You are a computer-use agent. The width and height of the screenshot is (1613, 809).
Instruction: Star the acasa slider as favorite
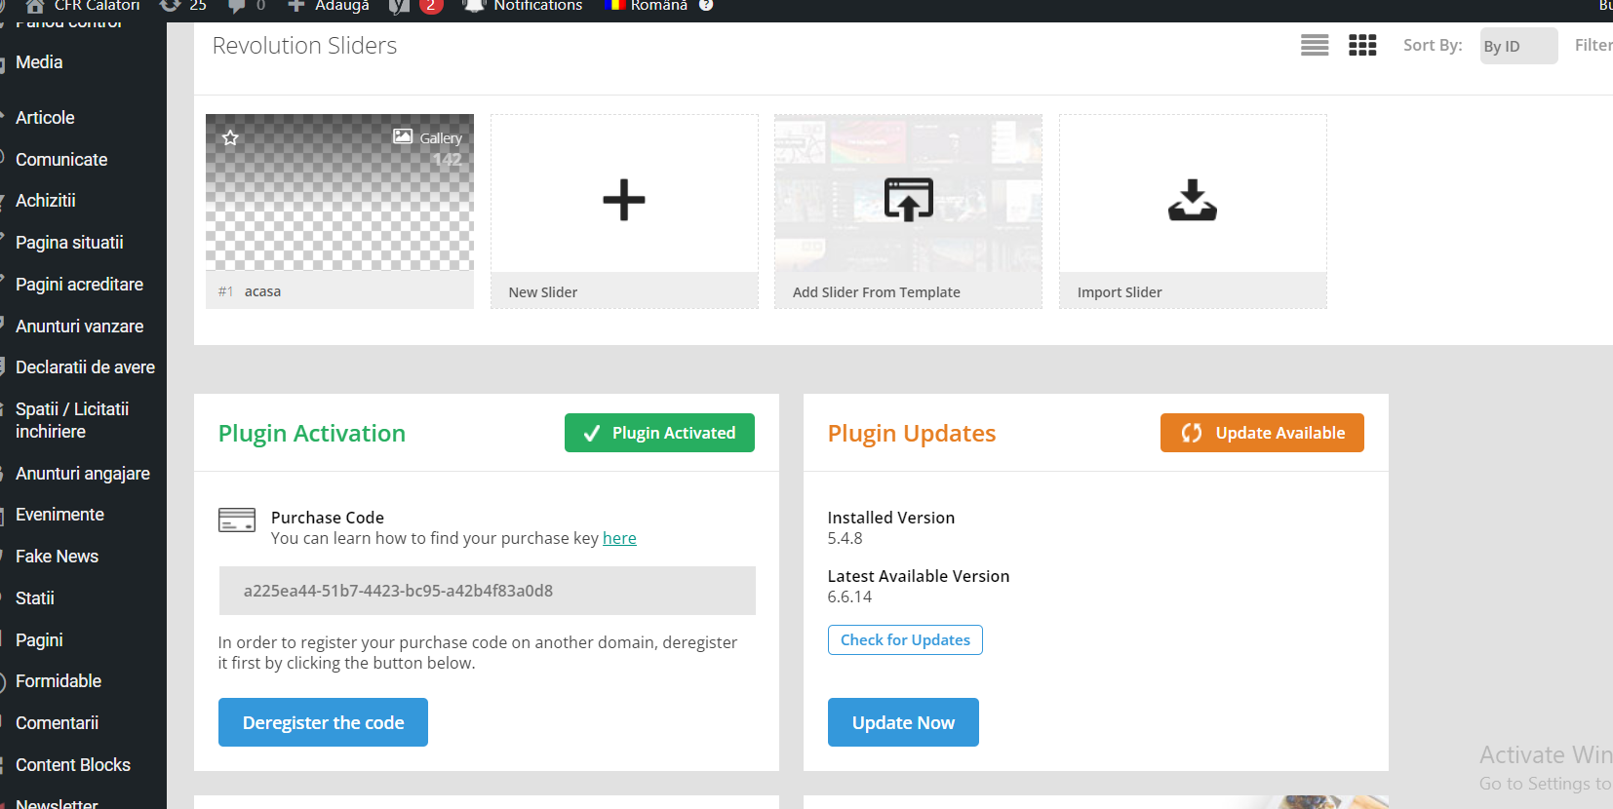[230, 137]
